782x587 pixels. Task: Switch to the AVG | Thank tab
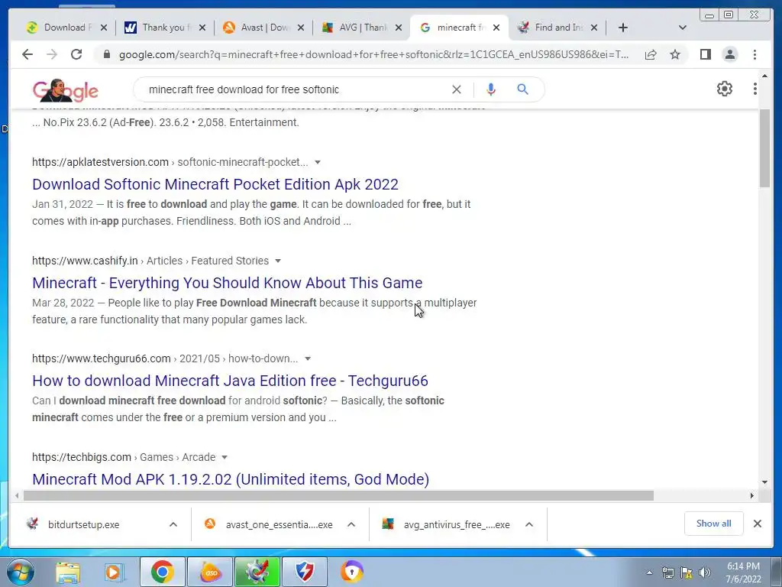click(x=355, y=28)
